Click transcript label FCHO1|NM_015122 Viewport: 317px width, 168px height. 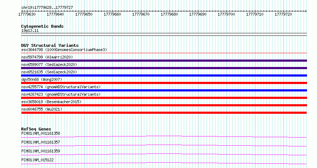pos(37,160)
